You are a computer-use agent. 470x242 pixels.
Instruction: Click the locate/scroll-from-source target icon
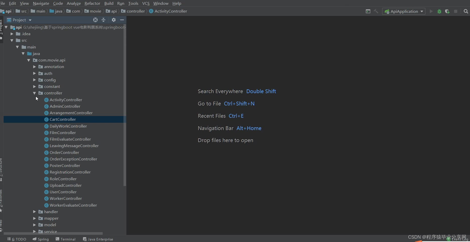(x=95, y=20)
